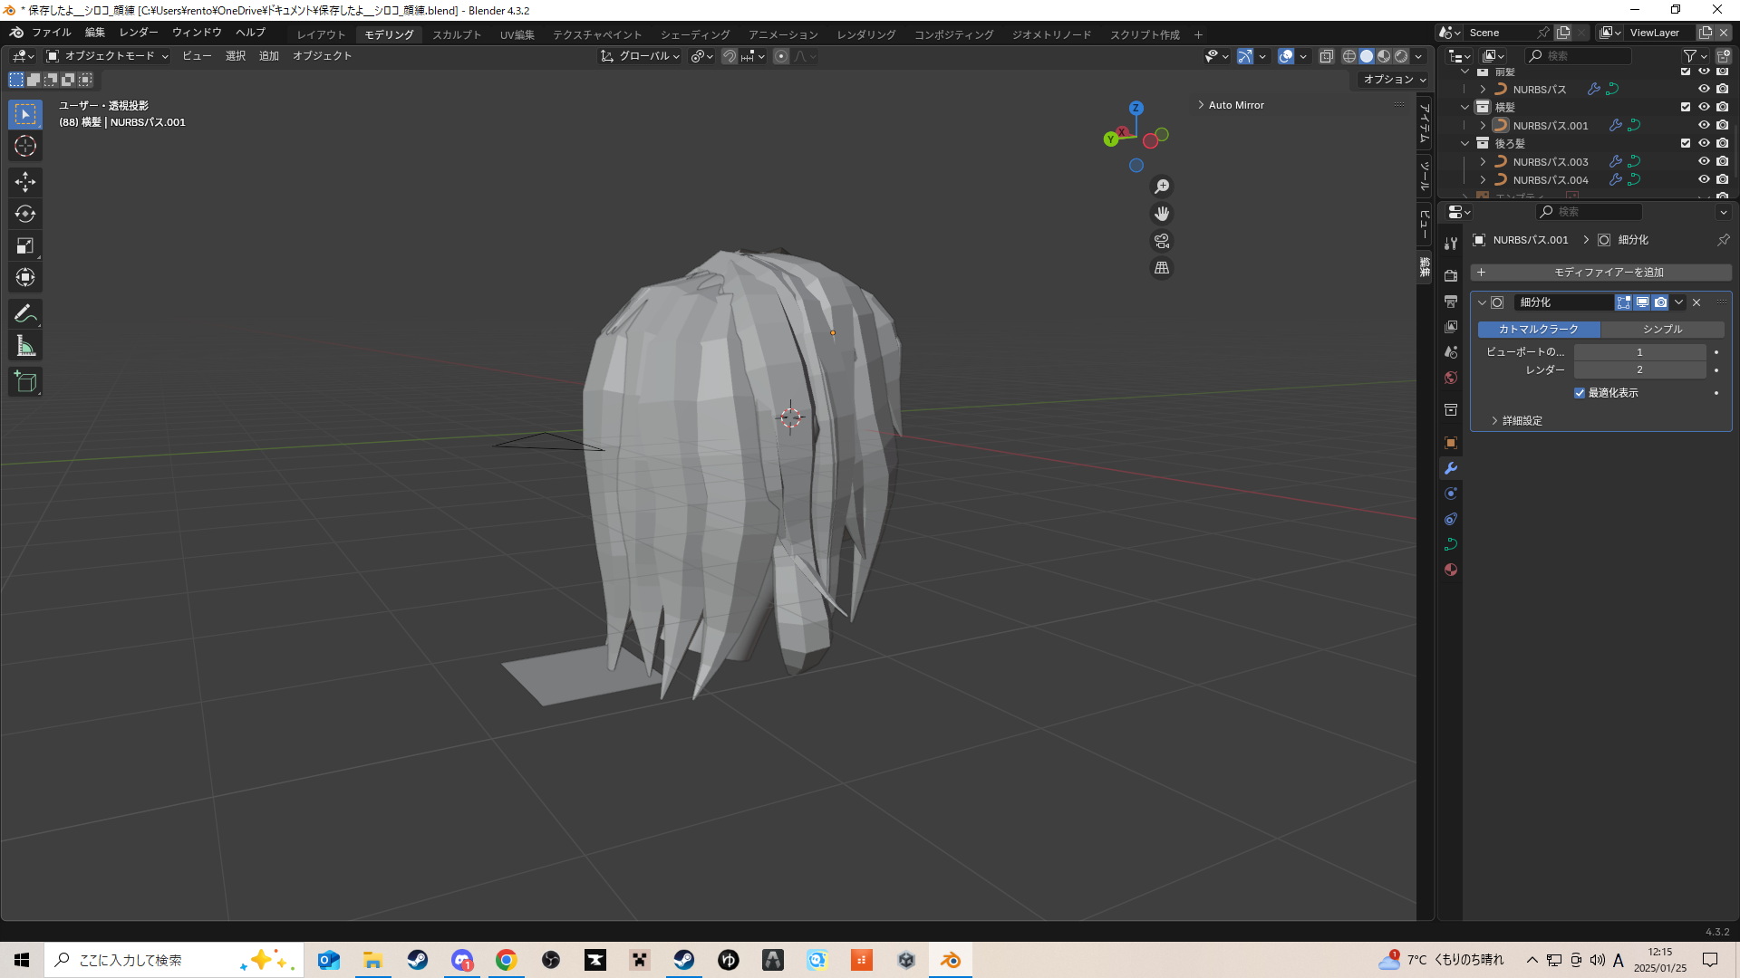Select the Measure ruler tool

click(x=24, y=346)
